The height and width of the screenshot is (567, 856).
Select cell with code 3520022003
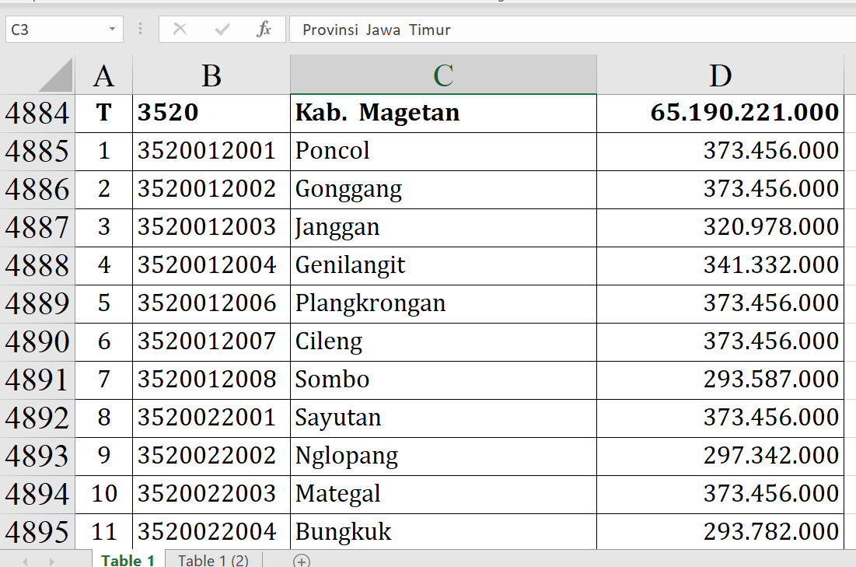(x=211, y=494)
